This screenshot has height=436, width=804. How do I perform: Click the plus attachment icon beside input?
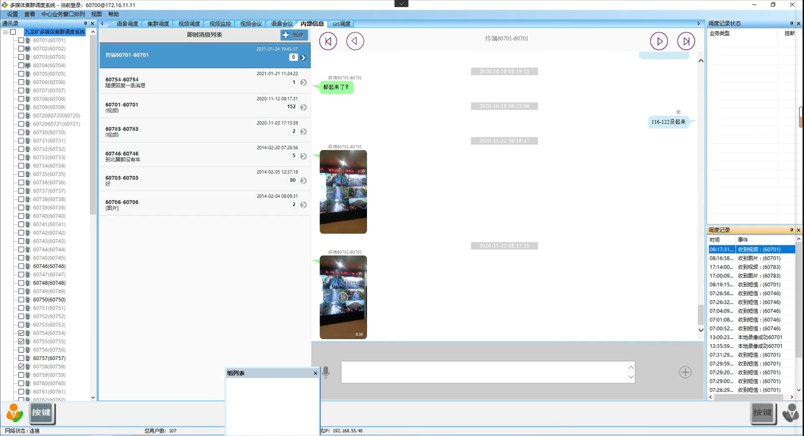[x=685, y=372]
